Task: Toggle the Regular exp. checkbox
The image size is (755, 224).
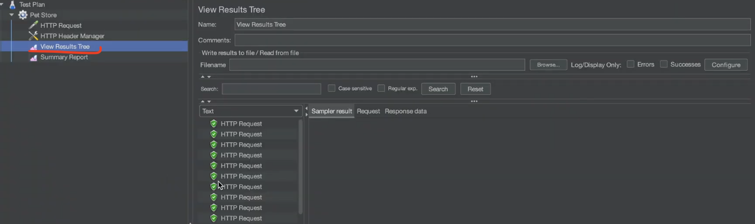Action: point(381,88)
